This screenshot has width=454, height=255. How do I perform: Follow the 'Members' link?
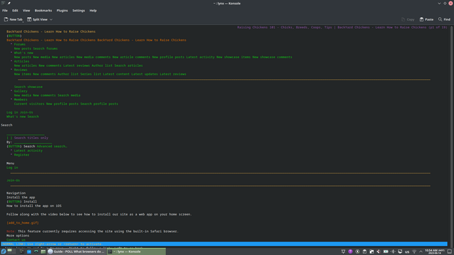pos(20,99)
